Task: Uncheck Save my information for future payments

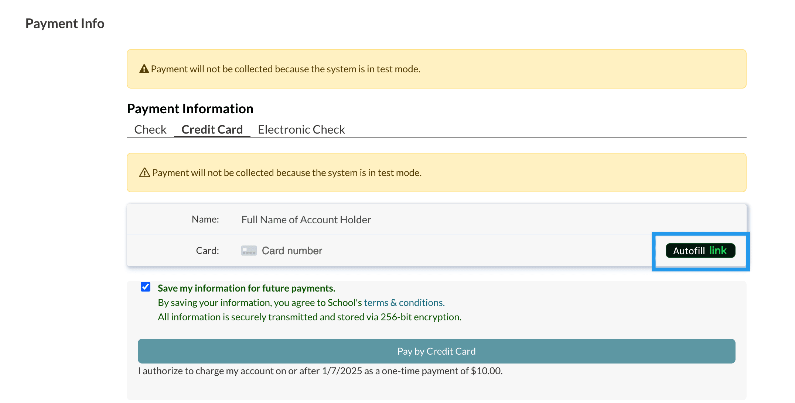Action: coord(146,287)
